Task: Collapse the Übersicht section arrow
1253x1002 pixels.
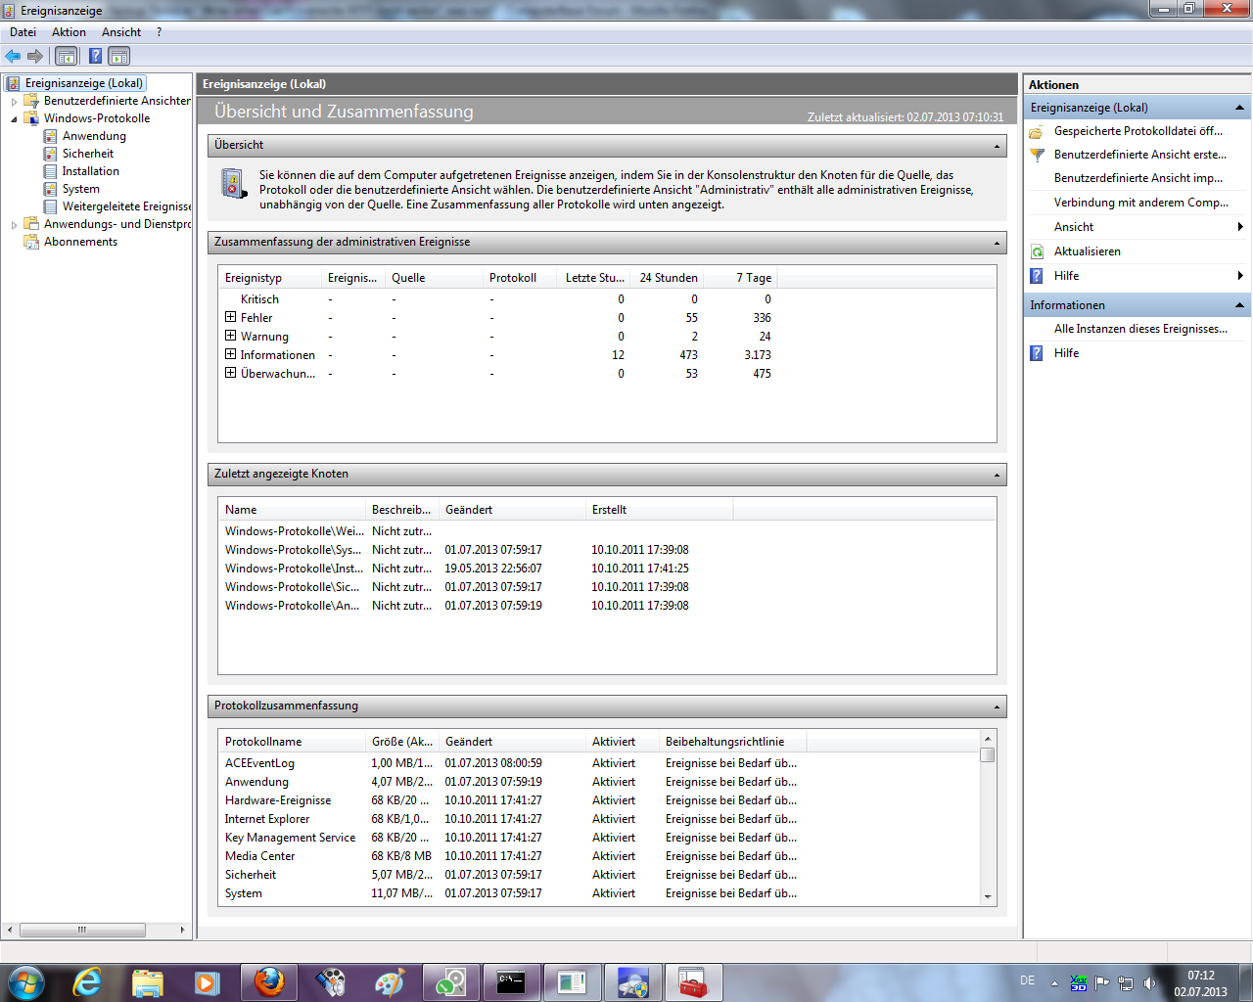Action: [997, 146]
